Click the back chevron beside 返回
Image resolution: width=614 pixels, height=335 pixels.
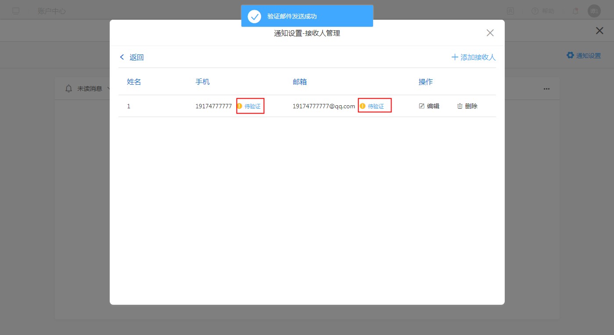pyautogui.click(x=122, y=57)
